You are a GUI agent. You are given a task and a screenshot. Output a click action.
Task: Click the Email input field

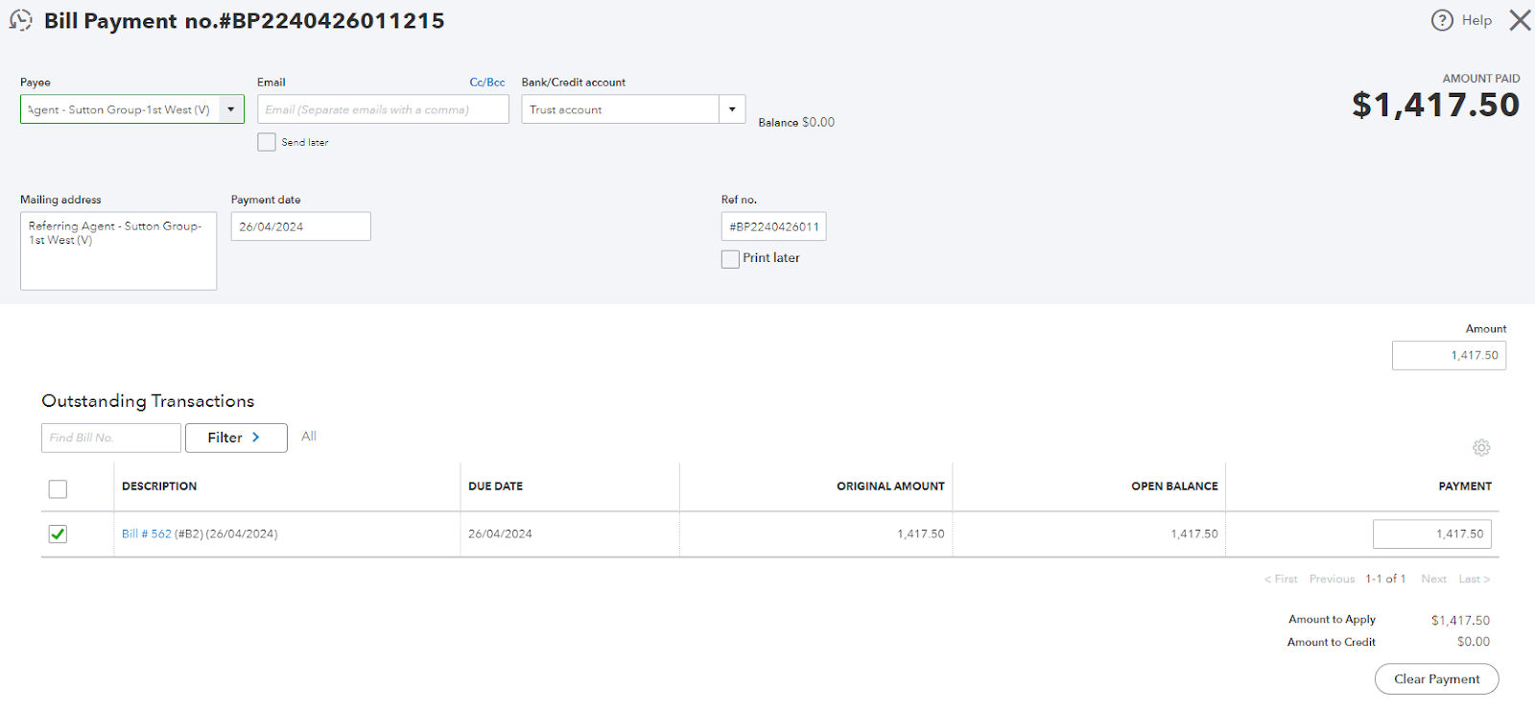[383, 109]
